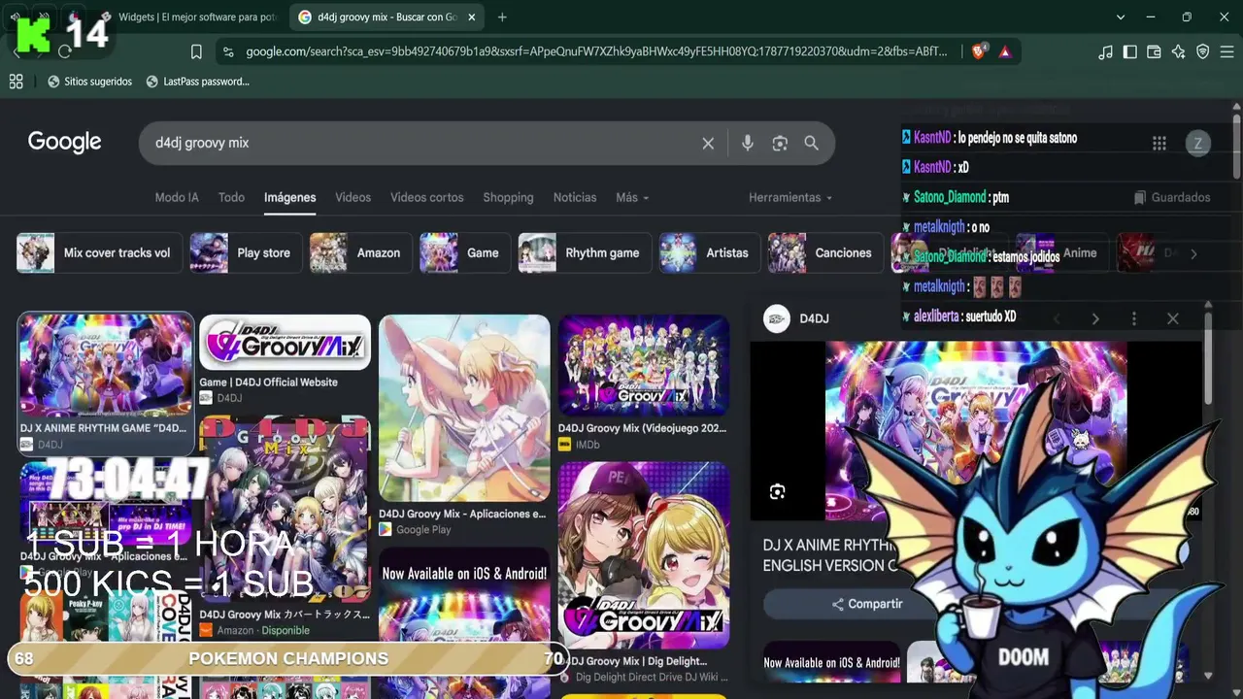Select the Imágenes tab
The width and height of the screenshot is (1243, 699).
(x=290, y=197)
